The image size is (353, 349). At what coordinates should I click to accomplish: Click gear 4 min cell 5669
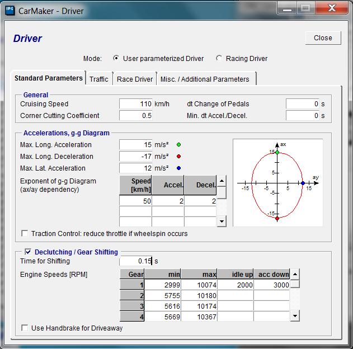163,317
